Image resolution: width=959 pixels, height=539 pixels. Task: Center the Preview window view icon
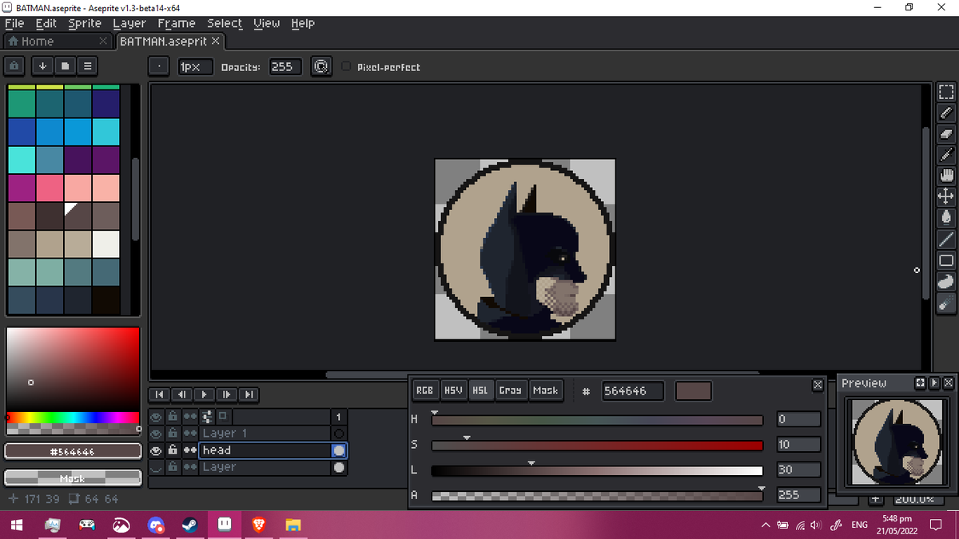tap(920, 383)
